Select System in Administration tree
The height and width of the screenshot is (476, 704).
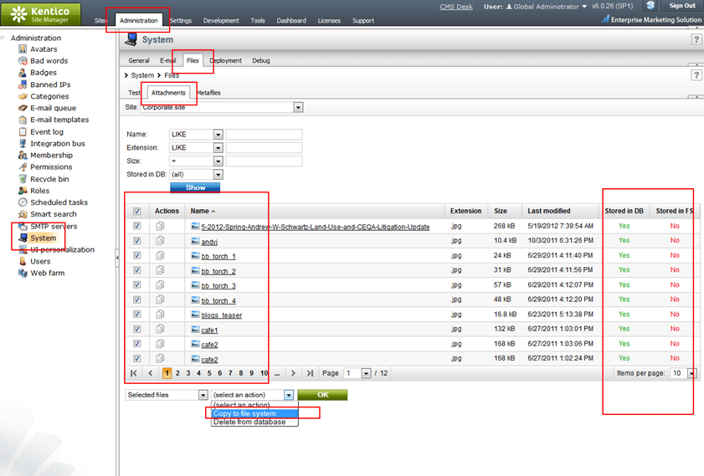tap(43, 238)
